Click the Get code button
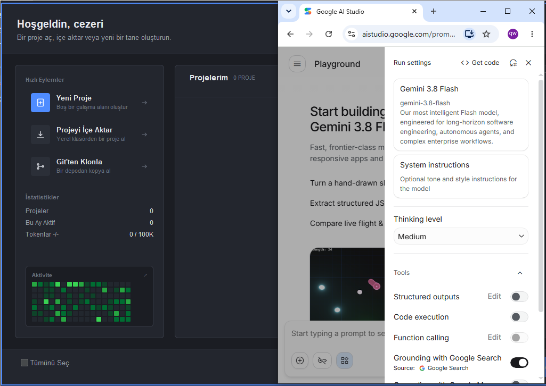 tap(480, 63)
